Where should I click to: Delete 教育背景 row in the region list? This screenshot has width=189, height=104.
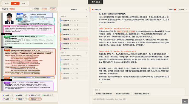(78, 30)
